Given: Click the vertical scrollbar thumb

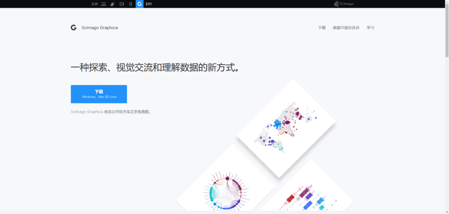Looking at the screenshot, I should 447,31.
